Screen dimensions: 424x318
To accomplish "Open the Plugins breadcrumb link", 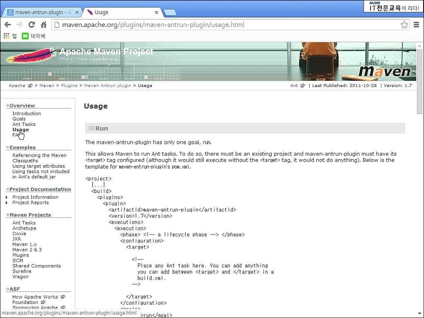I will [69, 85].
